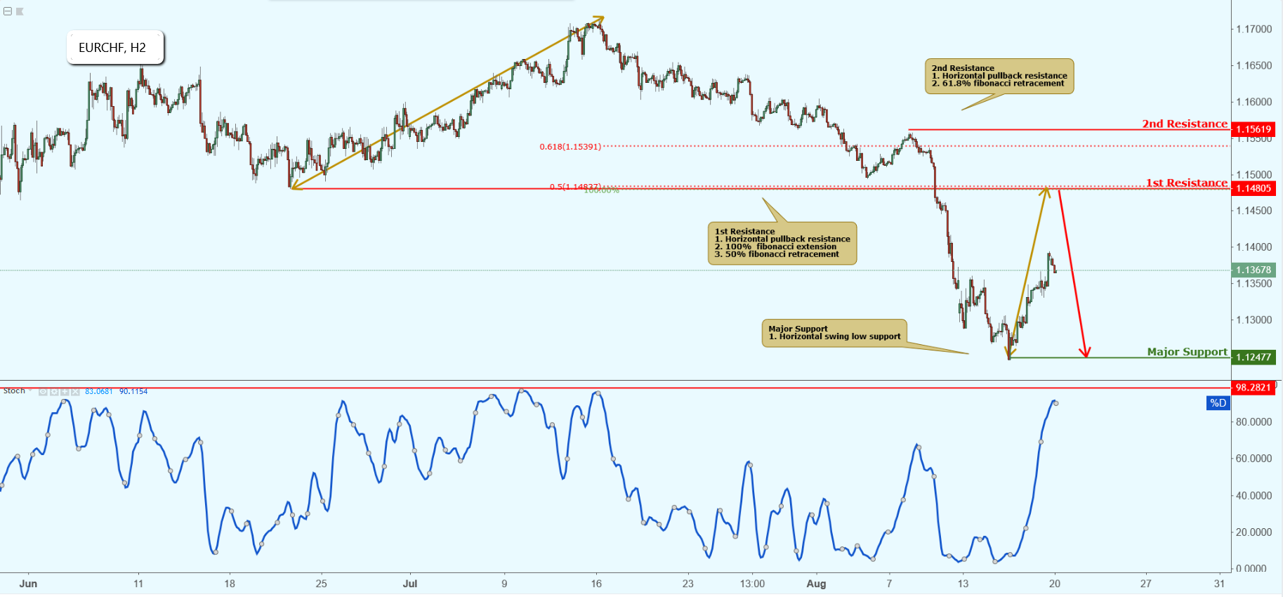
Task: Open the Stoch indicator name dropdown arrow
Action: [30, 391]
